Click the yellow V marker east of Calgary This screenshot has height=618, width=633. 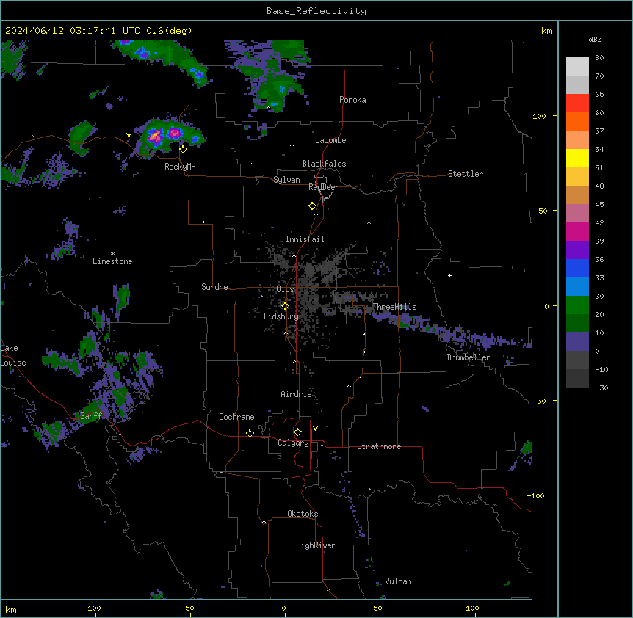(x=315, y=429)
